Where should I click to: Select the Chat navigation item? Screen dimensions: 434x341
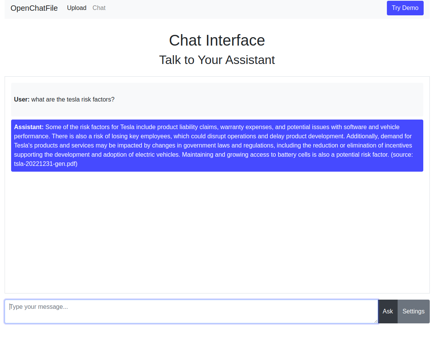(99, 8)
